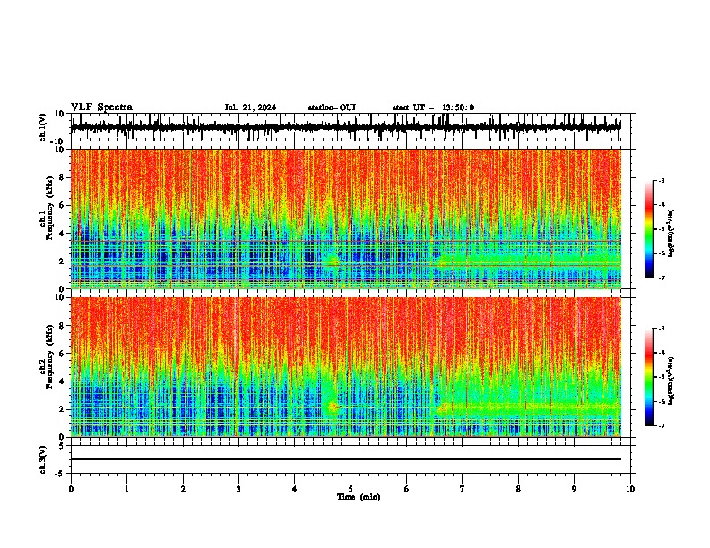Click the ch.3 flat voltage line
Image resolution: width=710 pixels, height=548 pixels.
[345, 459]
